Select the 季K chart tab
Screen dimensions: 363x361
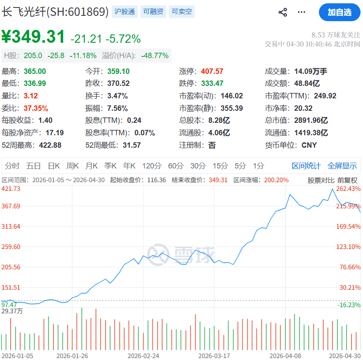(x=110, y=166)
